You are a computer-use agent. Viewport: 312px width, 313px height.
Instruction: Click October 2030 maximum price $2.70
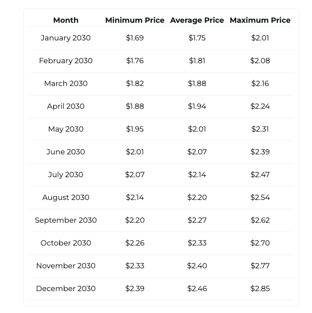pyautogui.click(x=260, y=243)
